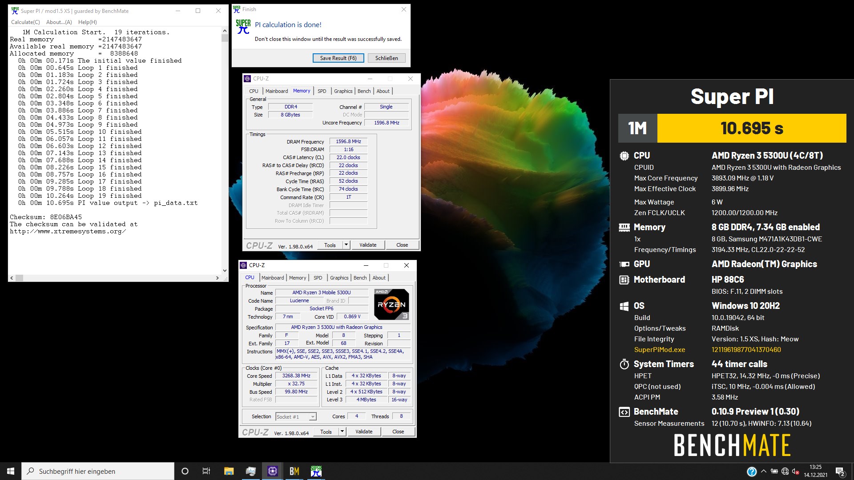854x480 pixels.
Task: Click the muted speaker tray icon
Action: (796, 472)
